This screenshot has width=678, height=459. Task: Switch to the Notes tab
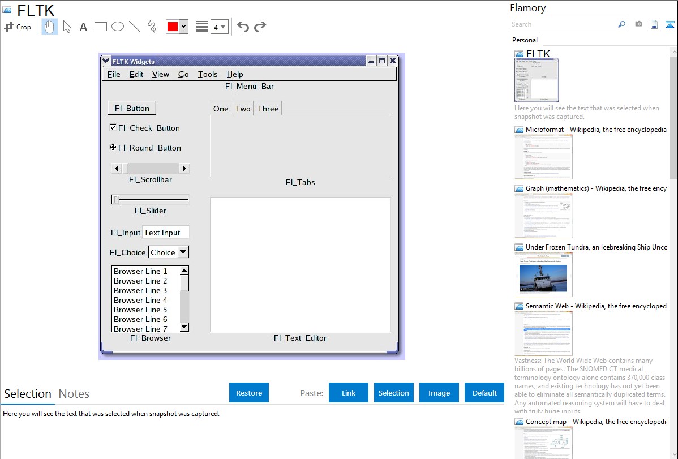click(74, 394)
